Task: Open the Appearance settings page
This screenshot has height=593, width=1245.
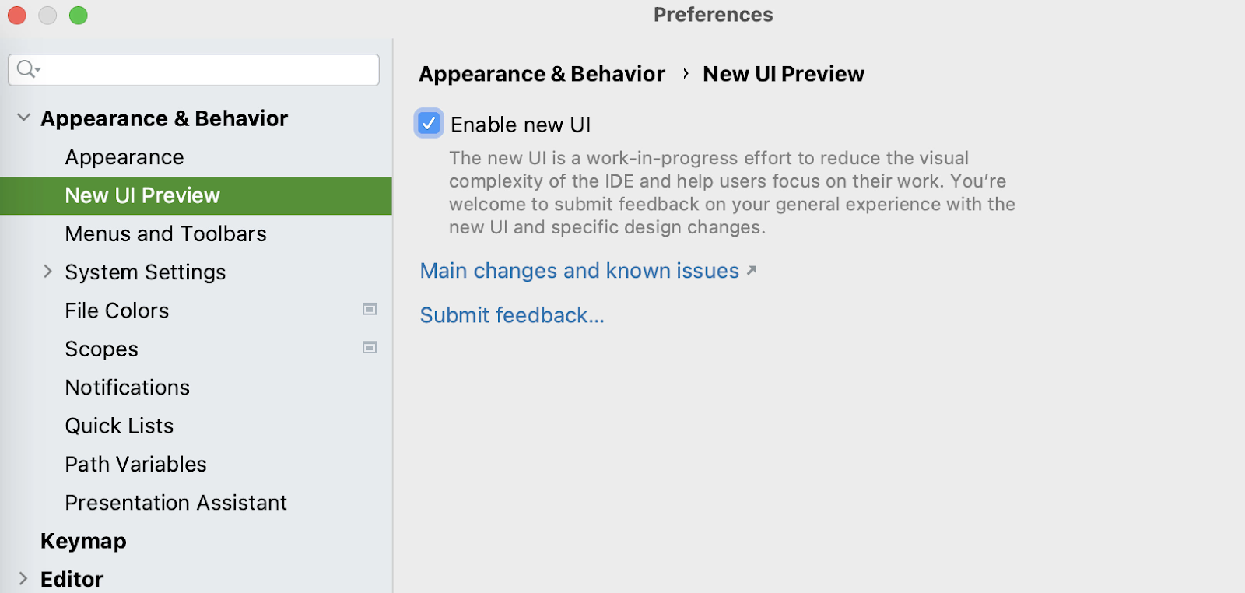Action: [124, 157]
